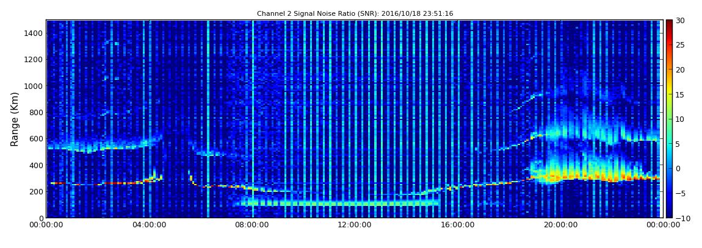This screenshot has height=248, width=702.
Task: Click the colorbar tick label -5
Action: 679,193
